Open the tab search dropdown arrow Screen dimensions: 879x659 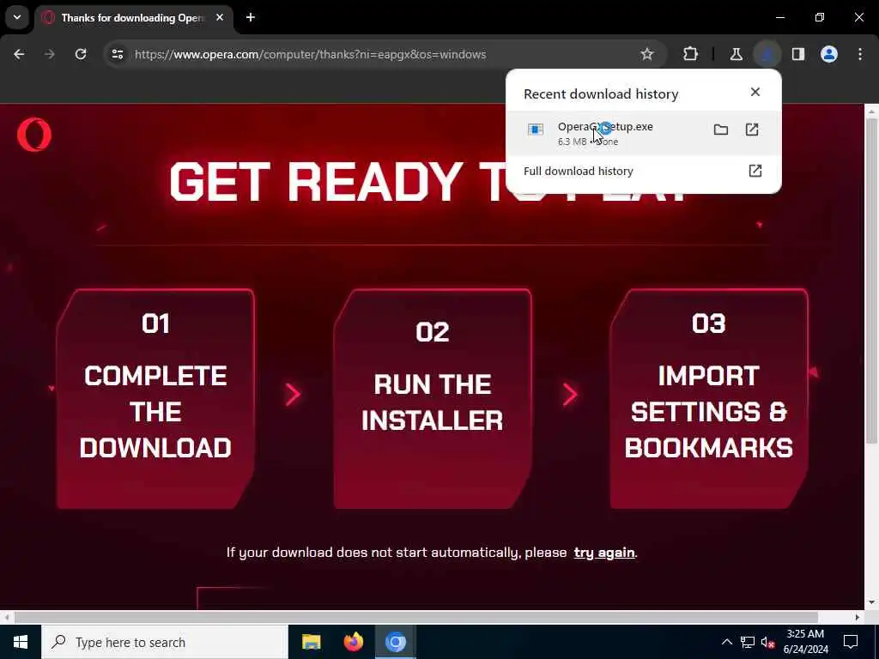(17, 17)
